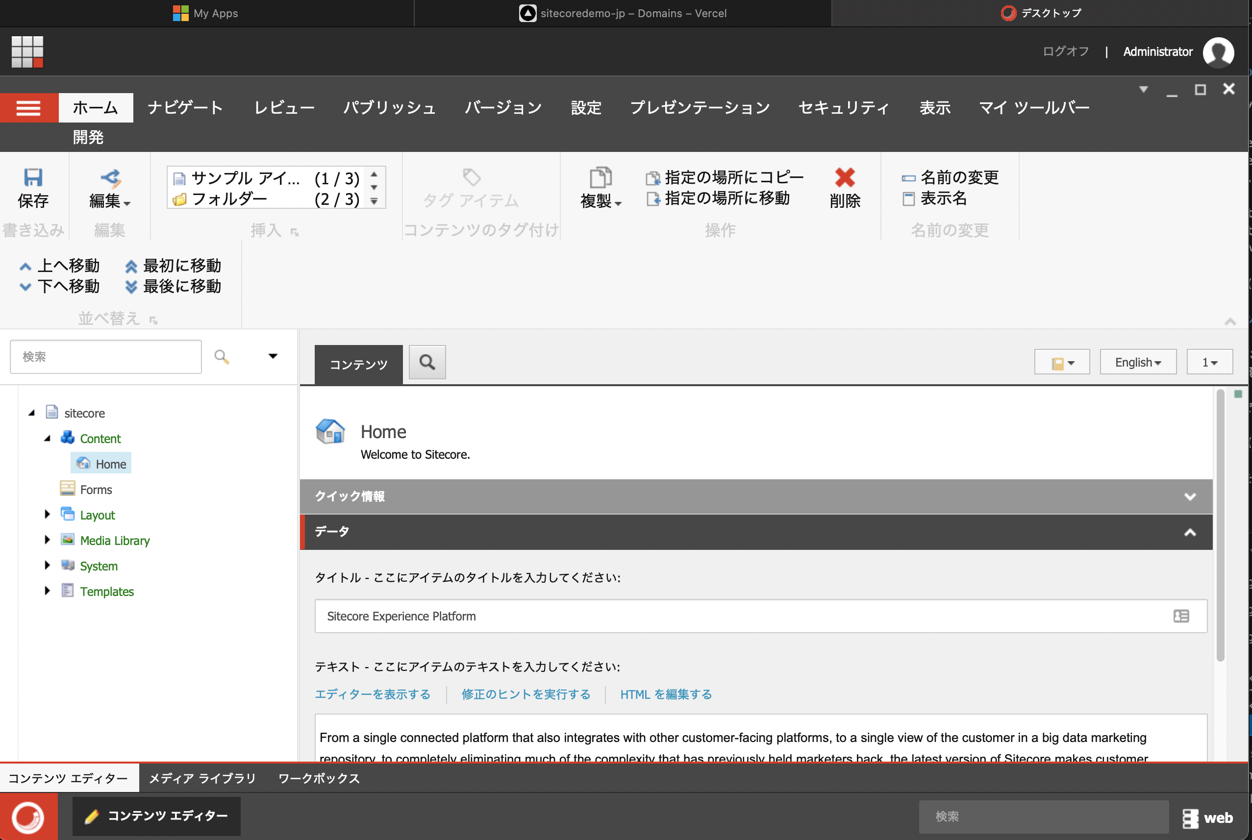The width and height of the screenshot is (1252, 840).
Task: Switch to セキュリティ ribbon tab
Action: [844, 108]
